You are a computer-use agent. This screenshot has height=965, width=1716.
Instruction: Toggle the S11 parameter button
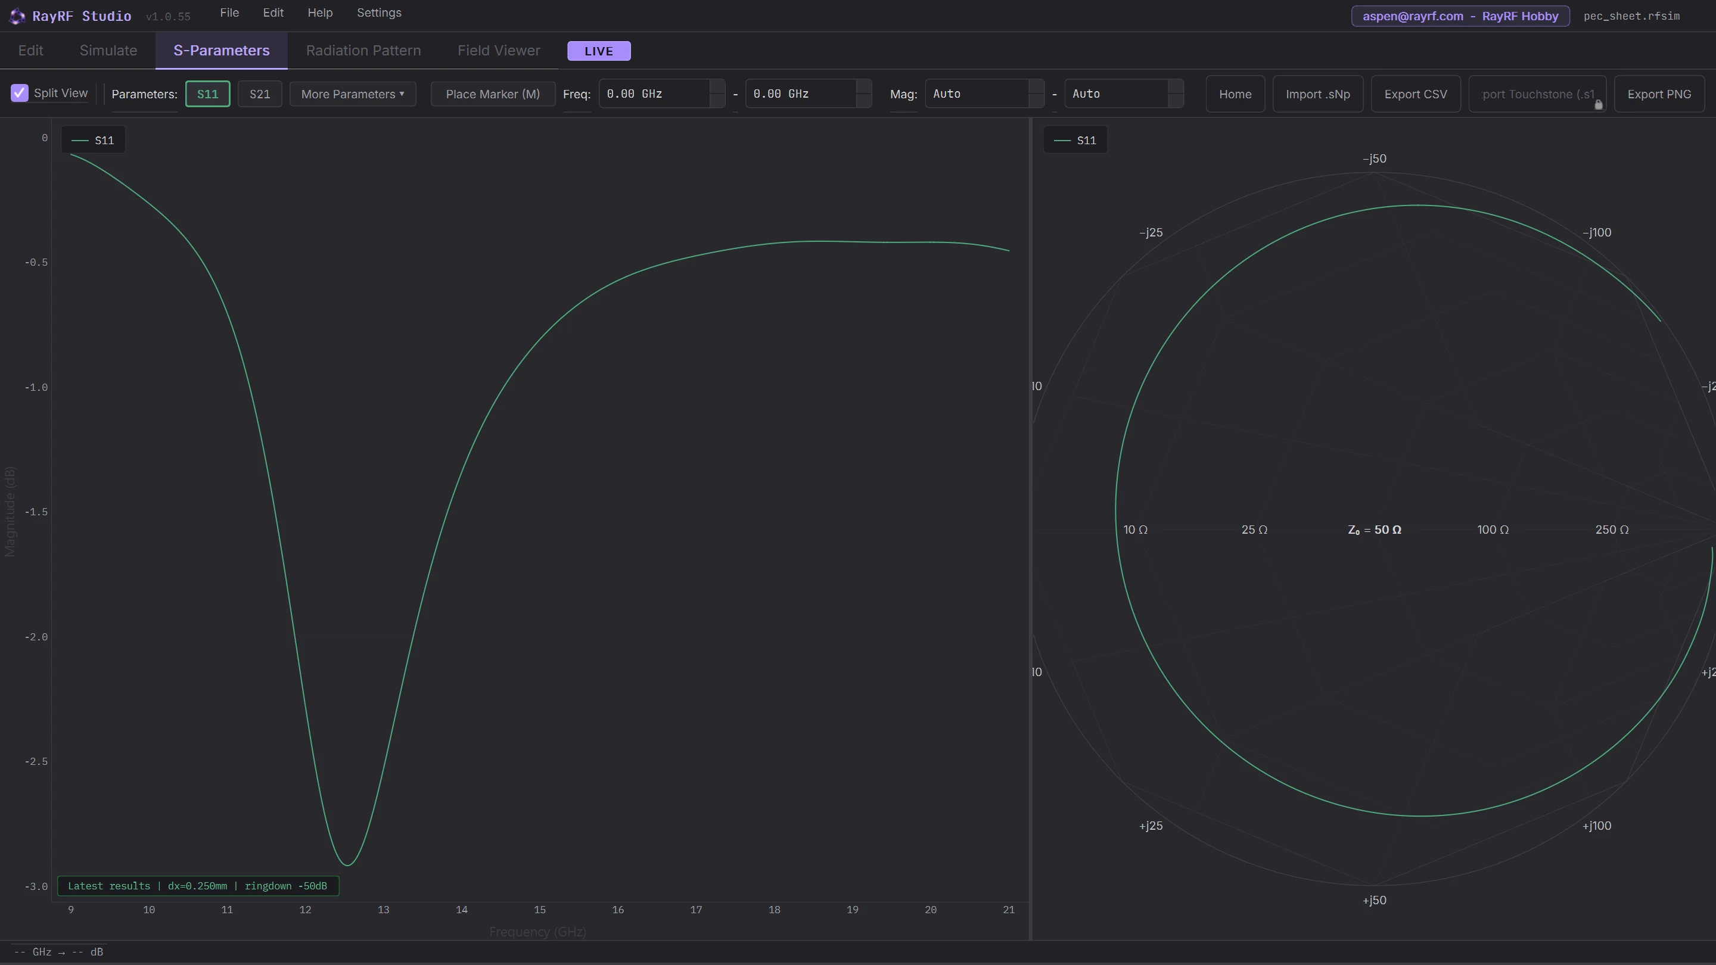coord(207,94)
